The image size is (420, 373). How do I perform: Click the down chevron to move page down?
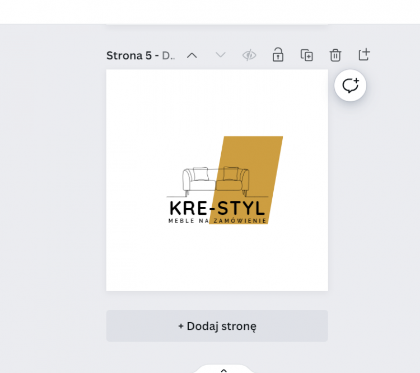click(x=221, y=55)
